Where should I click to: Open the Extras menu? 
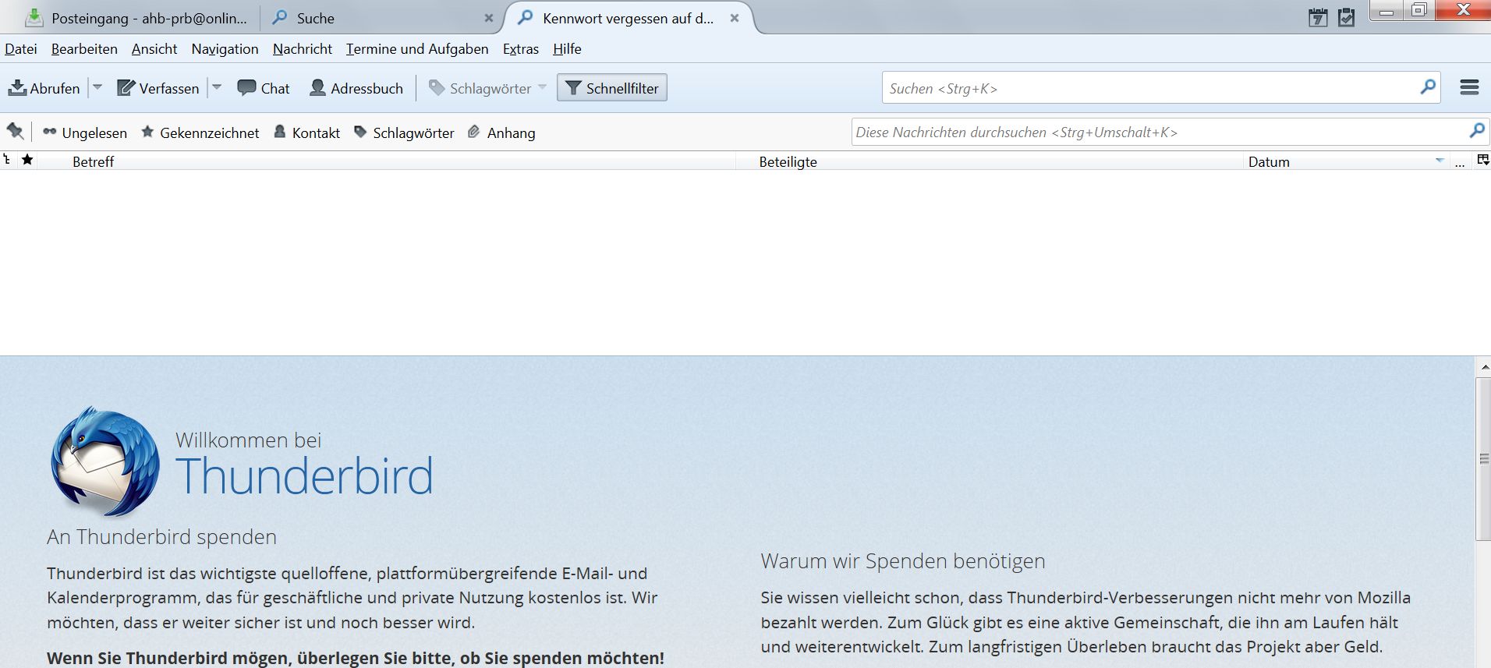[521, 49]
